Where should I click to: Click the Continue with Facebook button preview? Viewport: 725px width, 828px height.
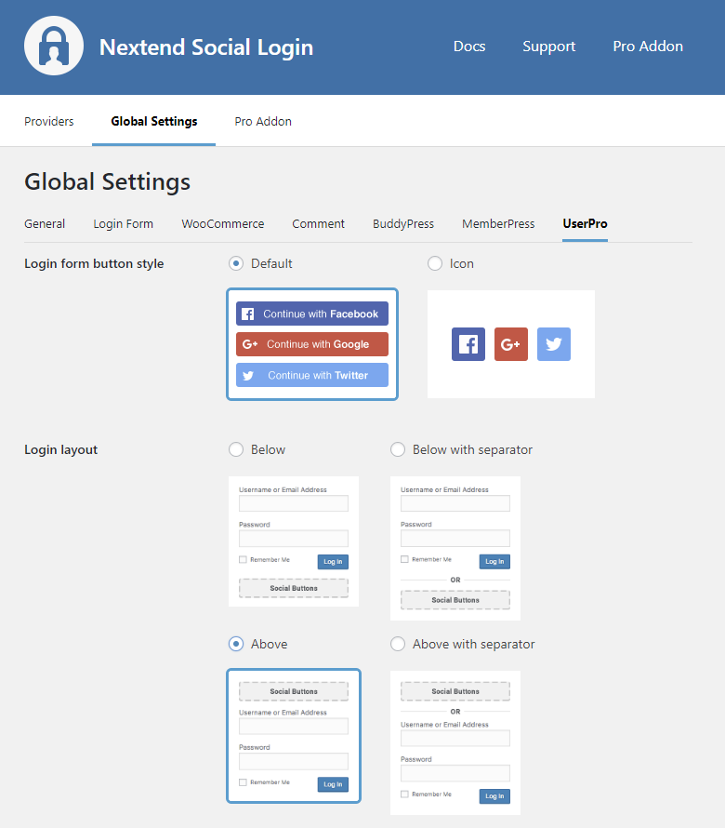(312, 314)
